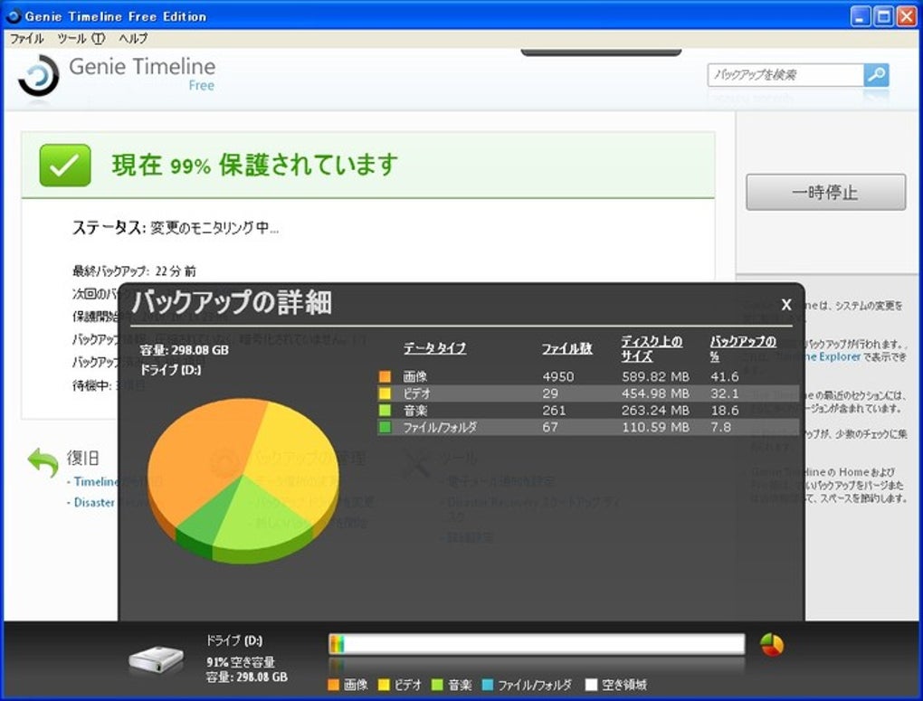Select the 画像 row label

(415, 376)
